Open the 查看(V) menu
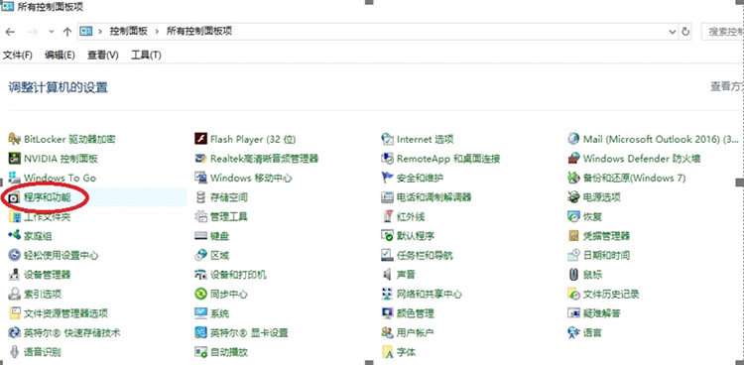The width and height of the screenshot is (744, 365). coord(102,56)
